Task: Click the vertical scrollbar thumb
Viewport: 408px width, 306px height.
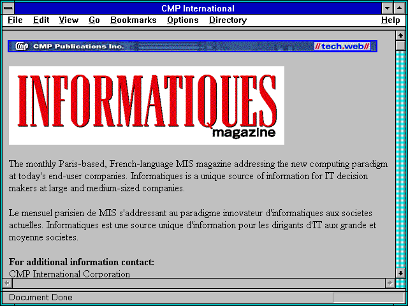Action: [x=400, y=45]
